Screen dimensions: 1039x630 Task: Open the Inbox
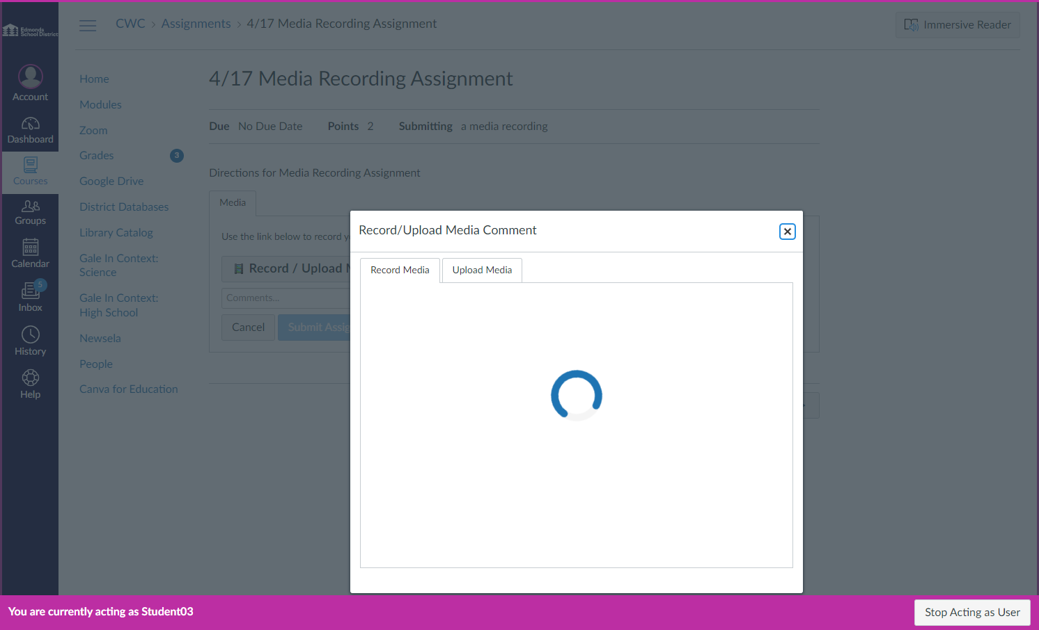30,298
